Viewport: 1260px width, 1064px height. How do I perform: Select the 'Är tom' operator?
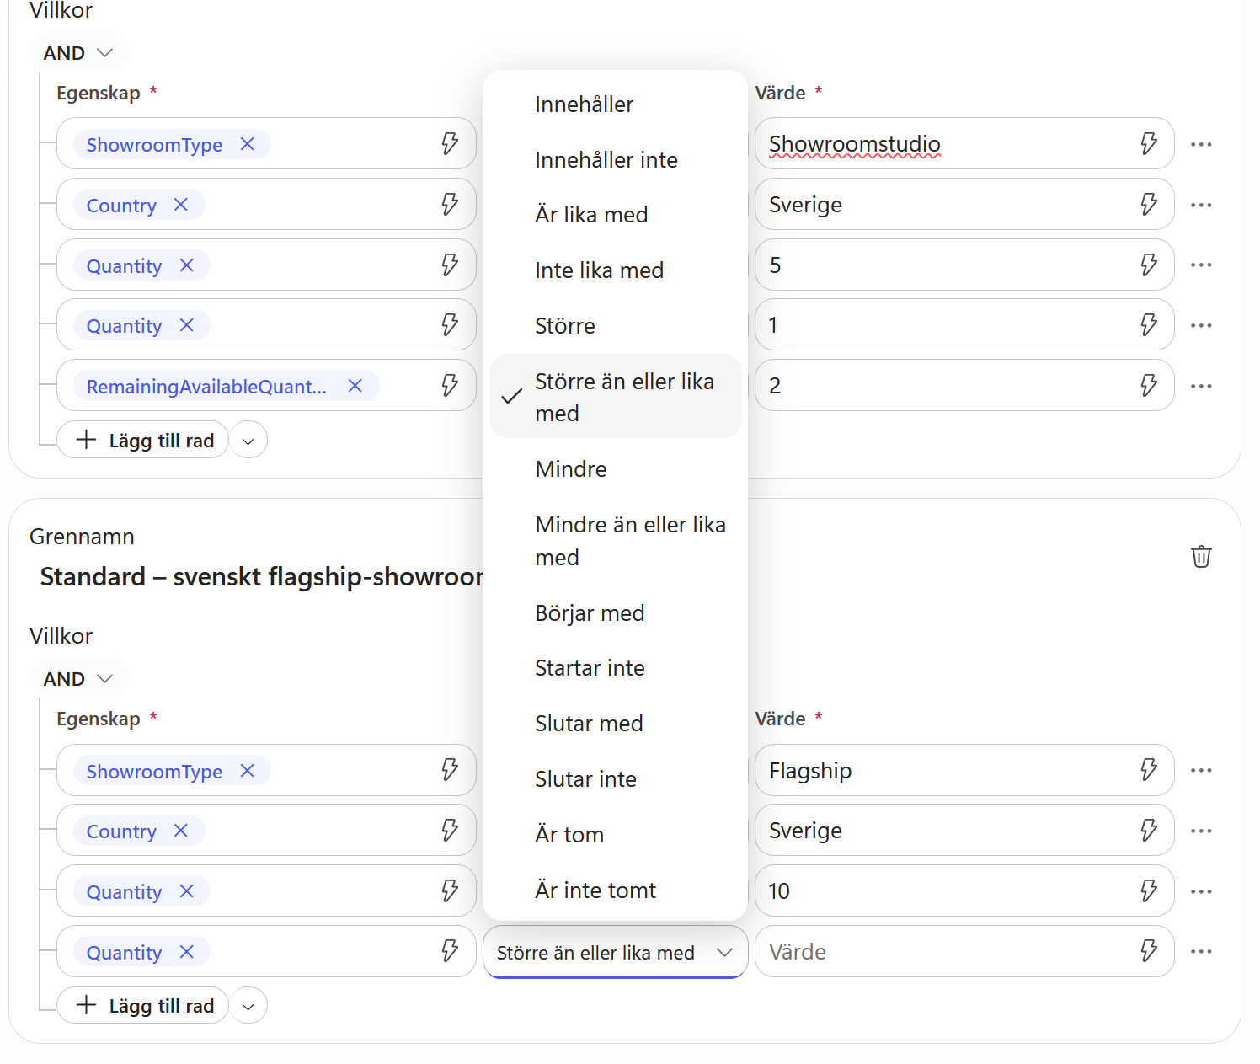click(x=616, y=834)
